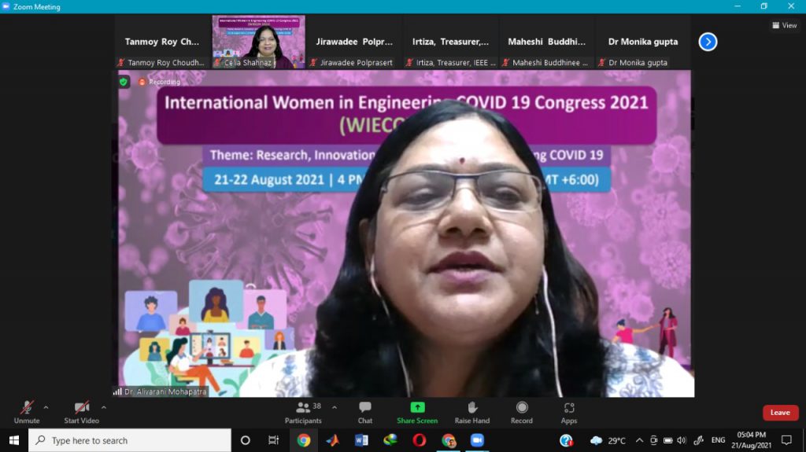The height and width of the screenshot is (452, 806).
Task: Open the volume speaker icon
Action: (682, 440)
